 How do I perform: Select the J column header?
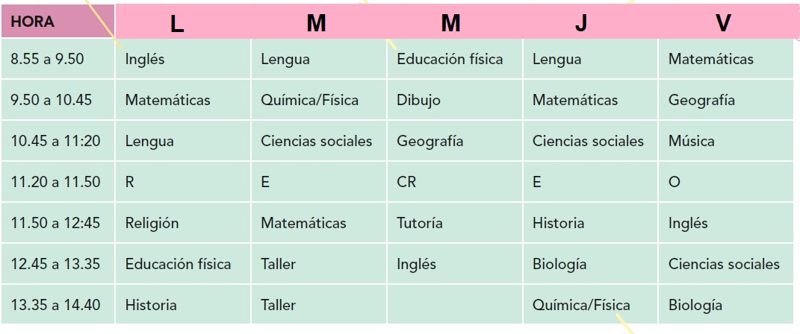[x=580, y=23]
